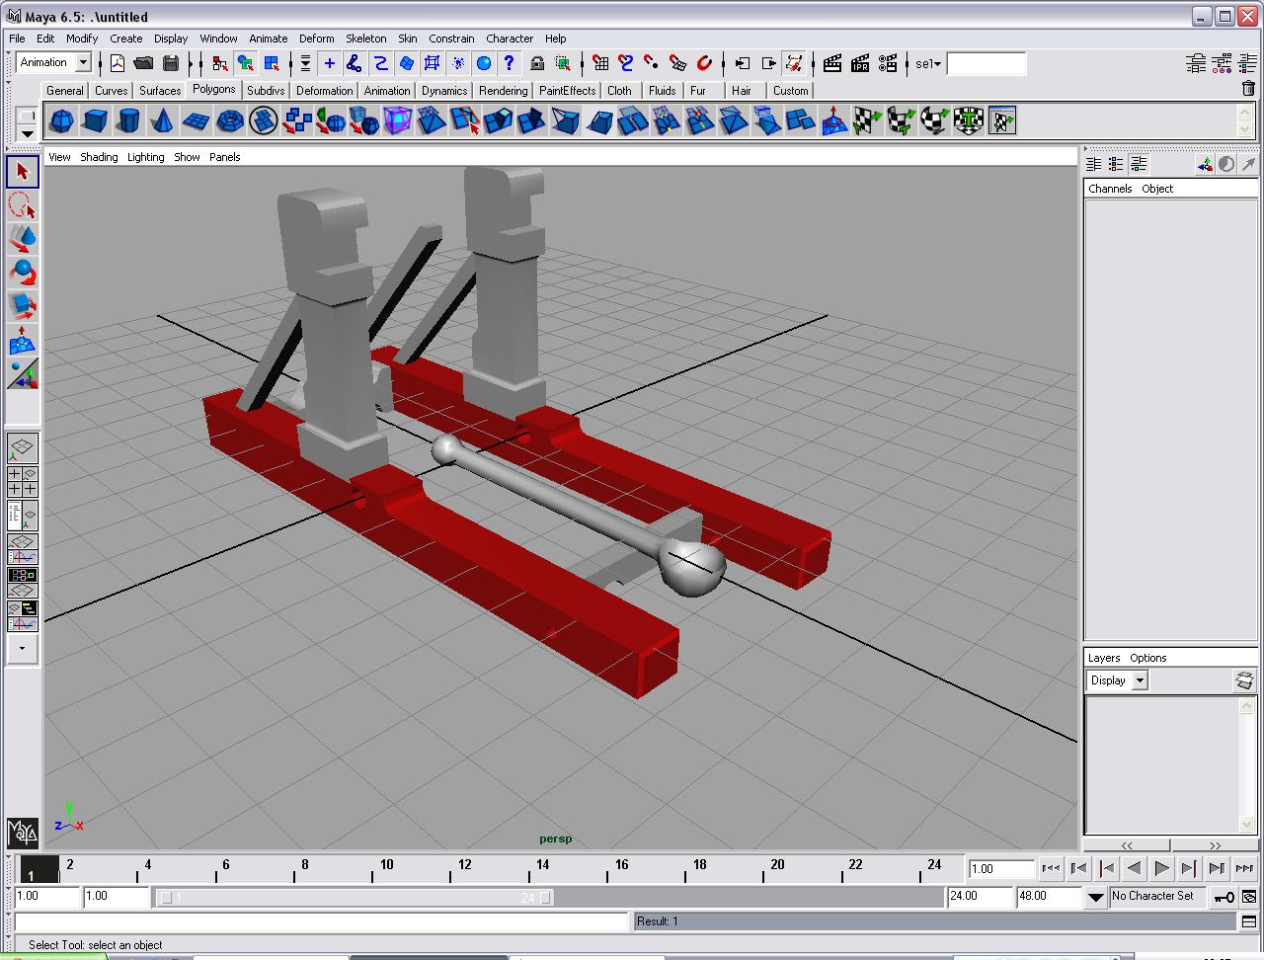This screenshot has width=1264, height=960.
Task: Select the polygon sphere shelf icon
Action: click(61, 121)
